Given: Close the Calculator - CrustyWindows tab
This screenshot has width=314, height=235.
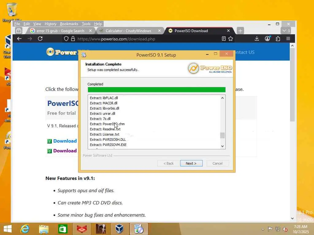Looking at the screenshot, I should point(159,31).
